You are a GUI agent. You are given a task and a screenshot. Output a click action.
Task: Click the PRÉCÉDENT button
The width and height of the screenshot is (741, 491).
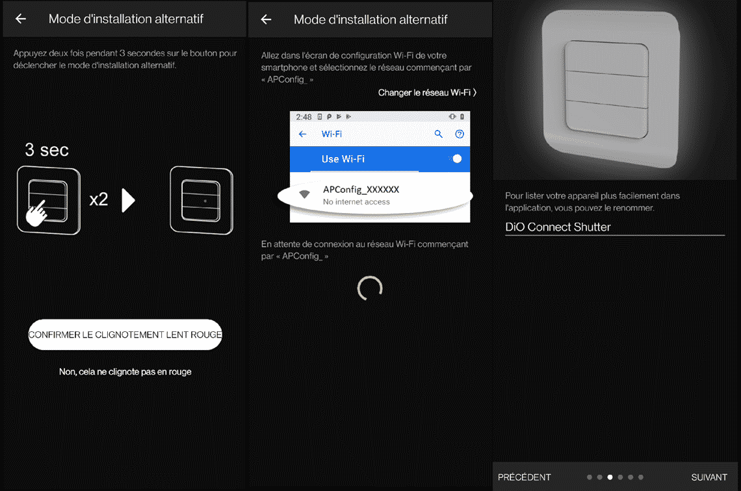524,477
